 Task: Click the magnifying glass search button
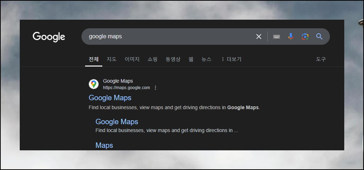[319, 36]
